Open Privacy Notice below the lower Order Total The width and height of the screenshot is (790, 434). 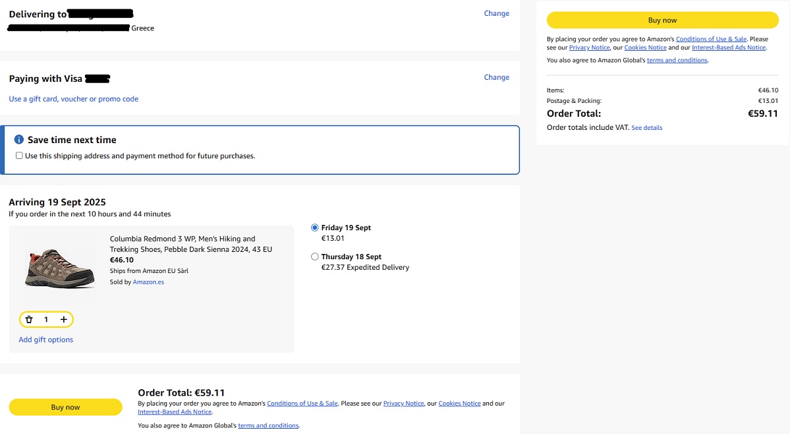[x=403, y=404]
